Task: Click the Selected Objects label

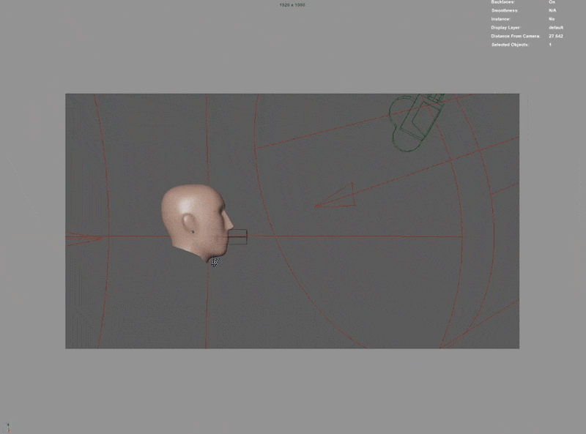Action: (x=511, y=45)
